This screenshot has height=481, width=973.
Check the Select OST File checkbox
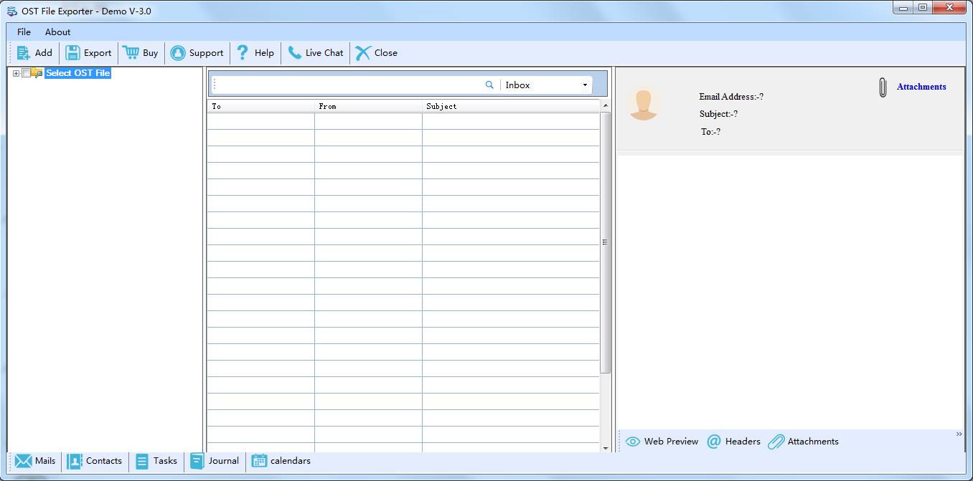click(x=26, y=73)
